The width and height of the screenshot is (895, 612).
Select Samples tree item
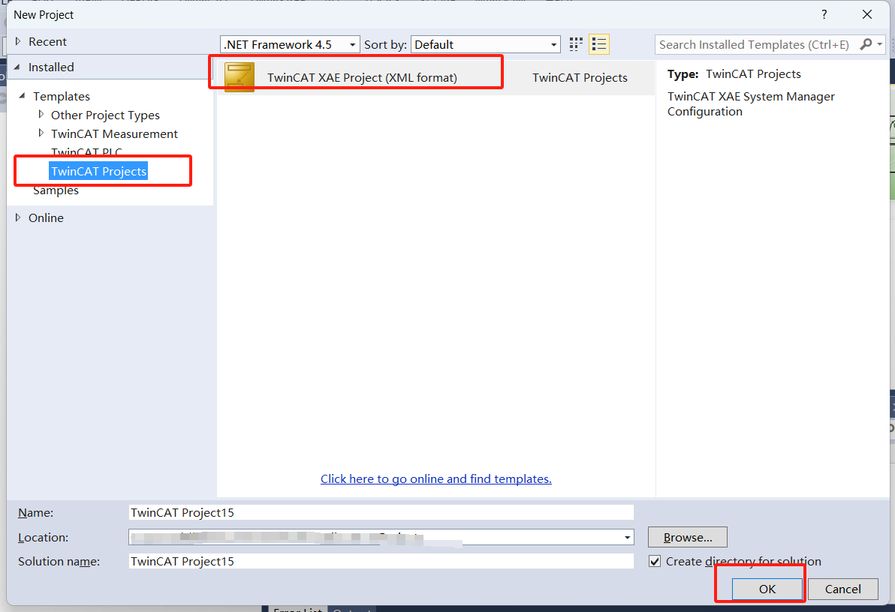pos(56,190)
